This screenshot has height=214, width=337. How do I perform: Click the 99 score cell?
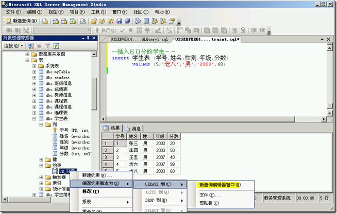[174, 164]
